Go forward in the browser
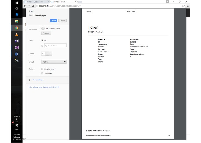The height and width of the screenshot is (143, 201). click(x=29, y=6)
